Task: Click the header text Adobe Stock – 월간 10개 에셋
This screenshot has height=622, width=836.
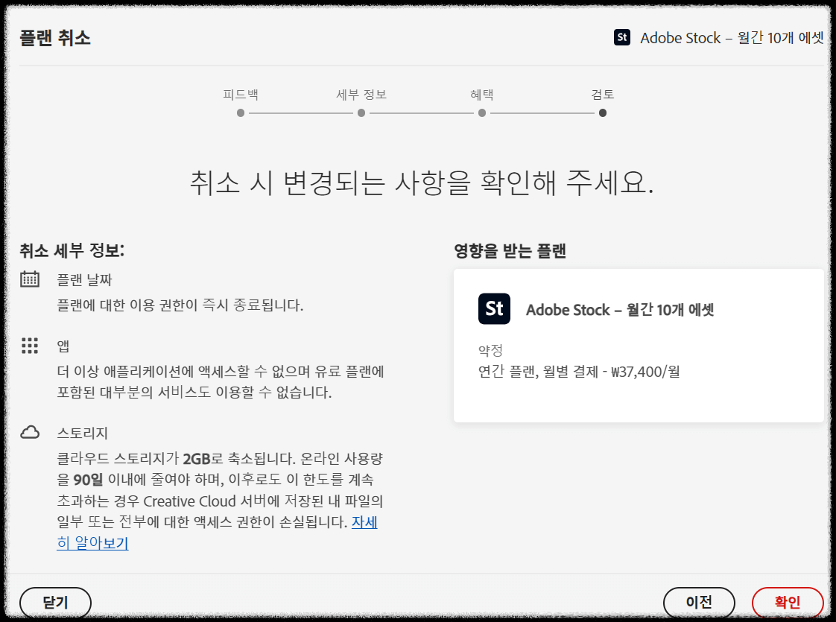Action: coord(732,38)
